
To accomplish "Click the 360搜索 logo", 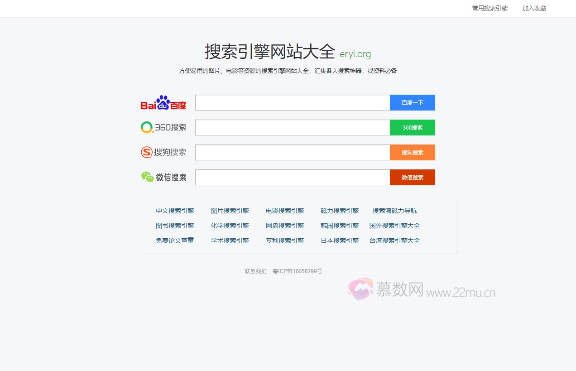I will coord(163,127).
